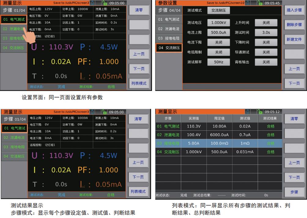
Task: Select 03 接地电阻 step in 参数设置 sidebar
Action: click(x=169, y=38)
